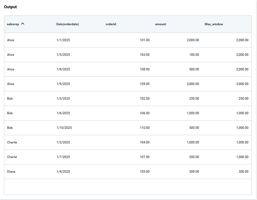
Task: Select the Max_window value for order 109.00
Action: 242,84
